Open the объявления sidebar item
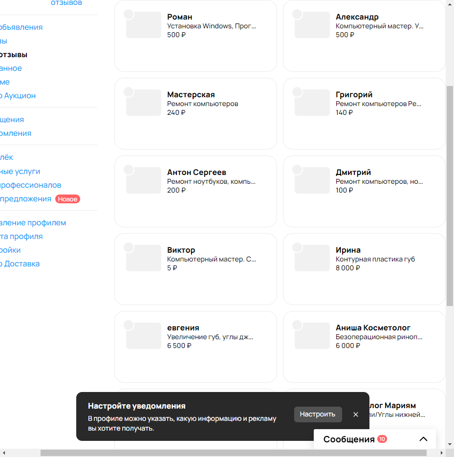This screenshot has width=454, height=457. pyautogui.click(x=22, y=27)
